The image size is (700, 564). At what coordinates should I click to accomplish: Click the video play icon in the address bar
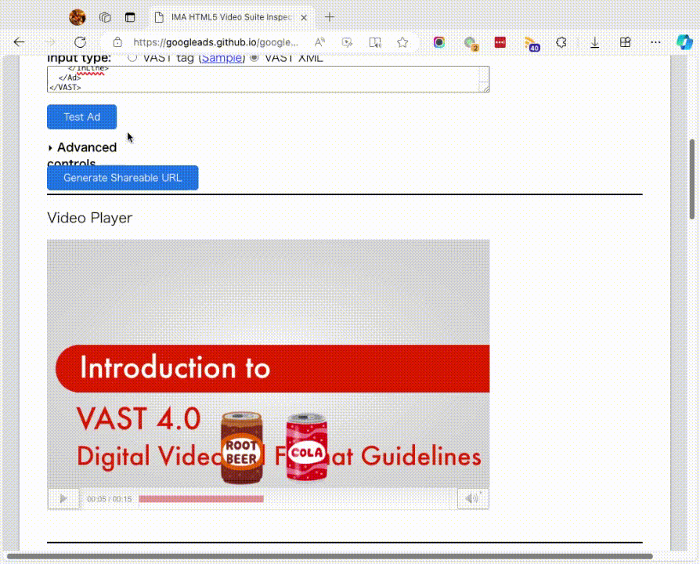pyautogui.click(x=347, y=42)
